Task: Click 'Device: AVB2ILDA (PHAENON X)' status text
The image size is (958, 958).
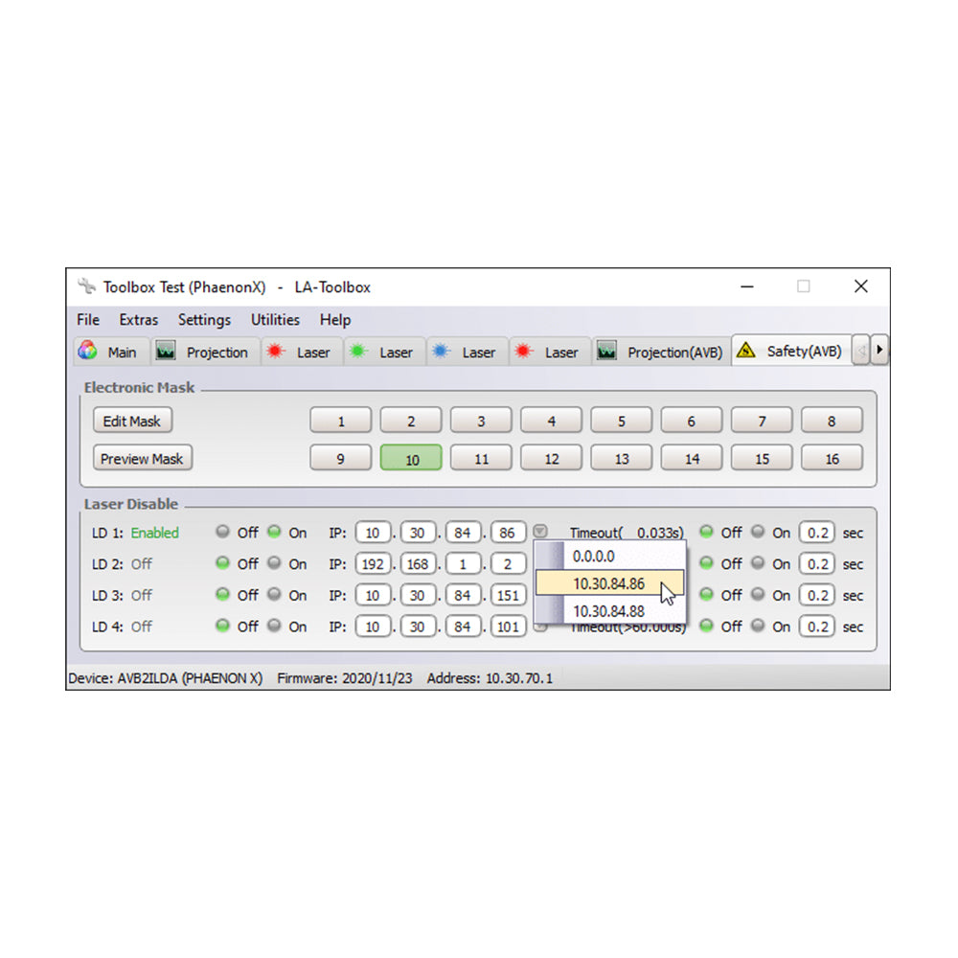Action: [x=166, y=678]
